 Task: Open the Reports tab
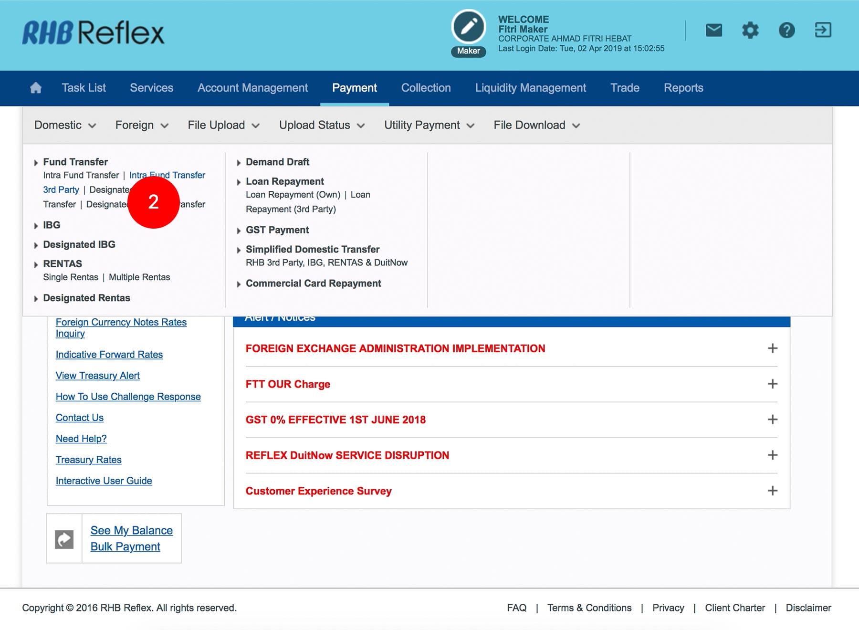click(683, 88)
